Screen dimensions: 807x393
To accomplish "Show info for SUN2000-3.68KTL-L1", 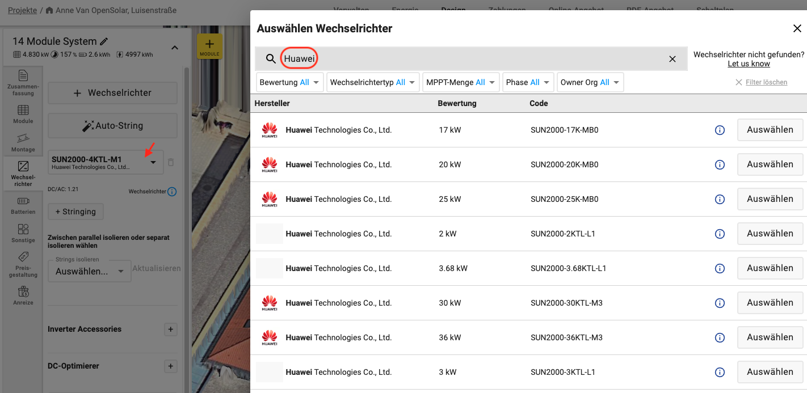I will point(720,269).
